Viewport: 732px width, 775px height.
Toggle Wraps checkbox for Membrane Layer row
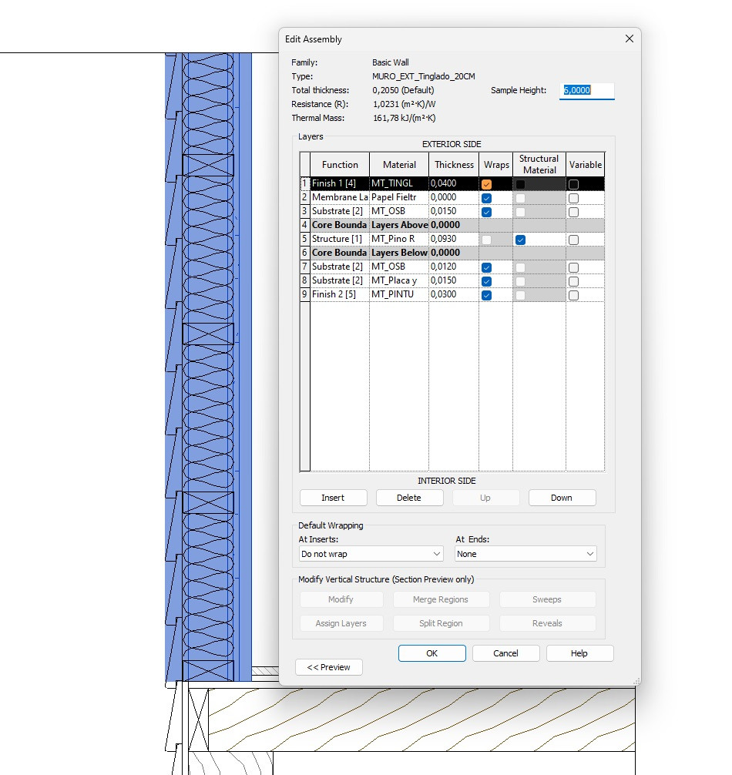486,198
